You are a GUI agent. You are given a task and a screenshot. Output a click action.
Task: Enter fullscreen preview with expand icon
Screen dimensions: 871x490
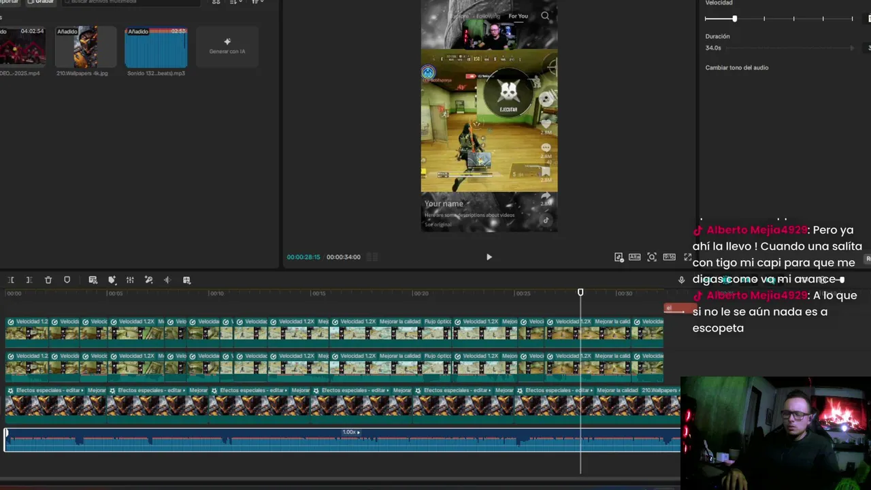(687, 257)
